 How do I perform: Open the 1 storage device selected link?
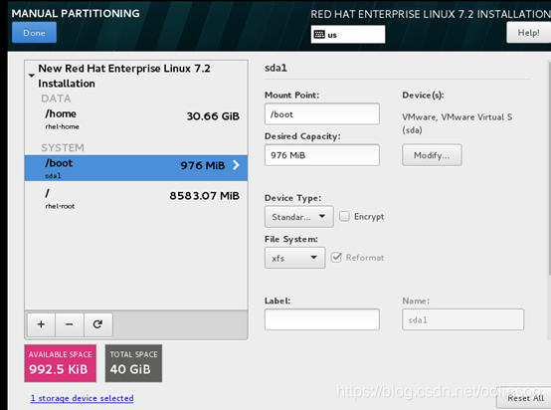[x=82, y=398]
